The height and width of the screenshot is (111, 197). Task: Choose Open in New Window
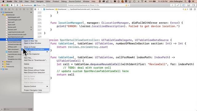click(x=35, y=43)
